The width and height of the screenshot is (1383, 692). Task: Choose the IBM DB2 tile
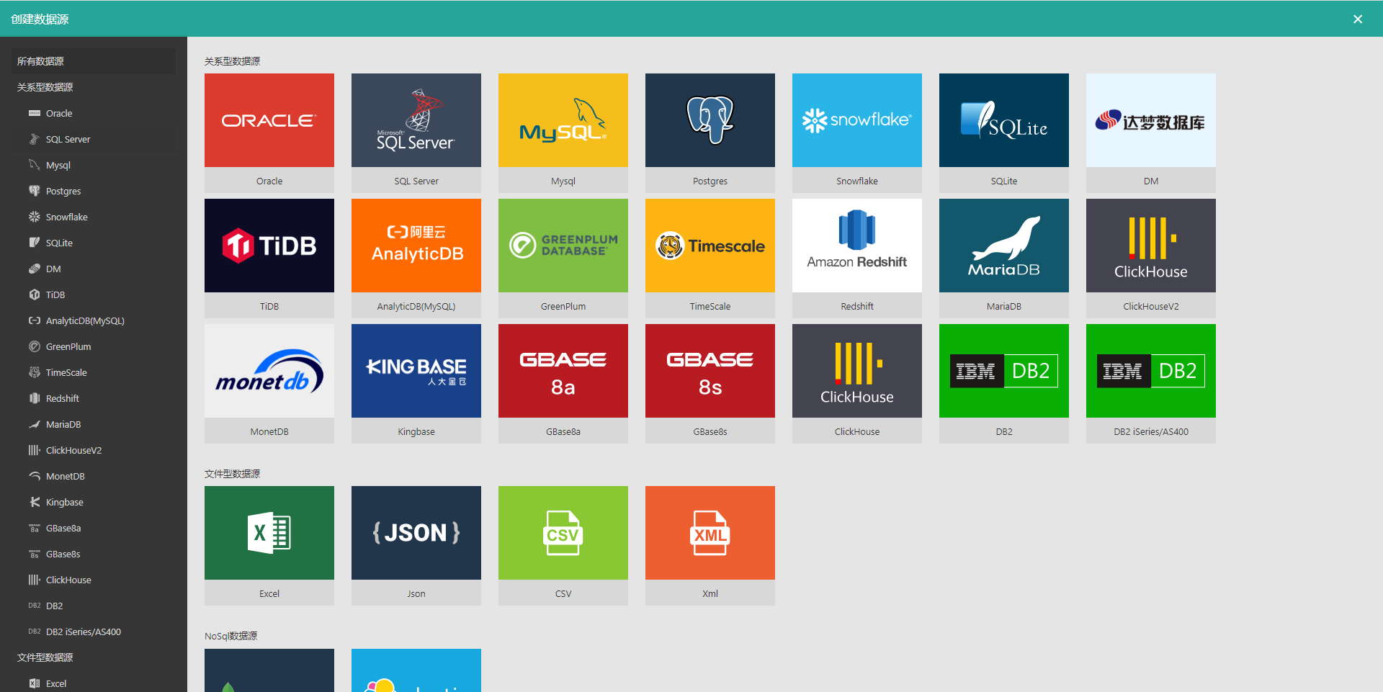(x=1004, y=383)
